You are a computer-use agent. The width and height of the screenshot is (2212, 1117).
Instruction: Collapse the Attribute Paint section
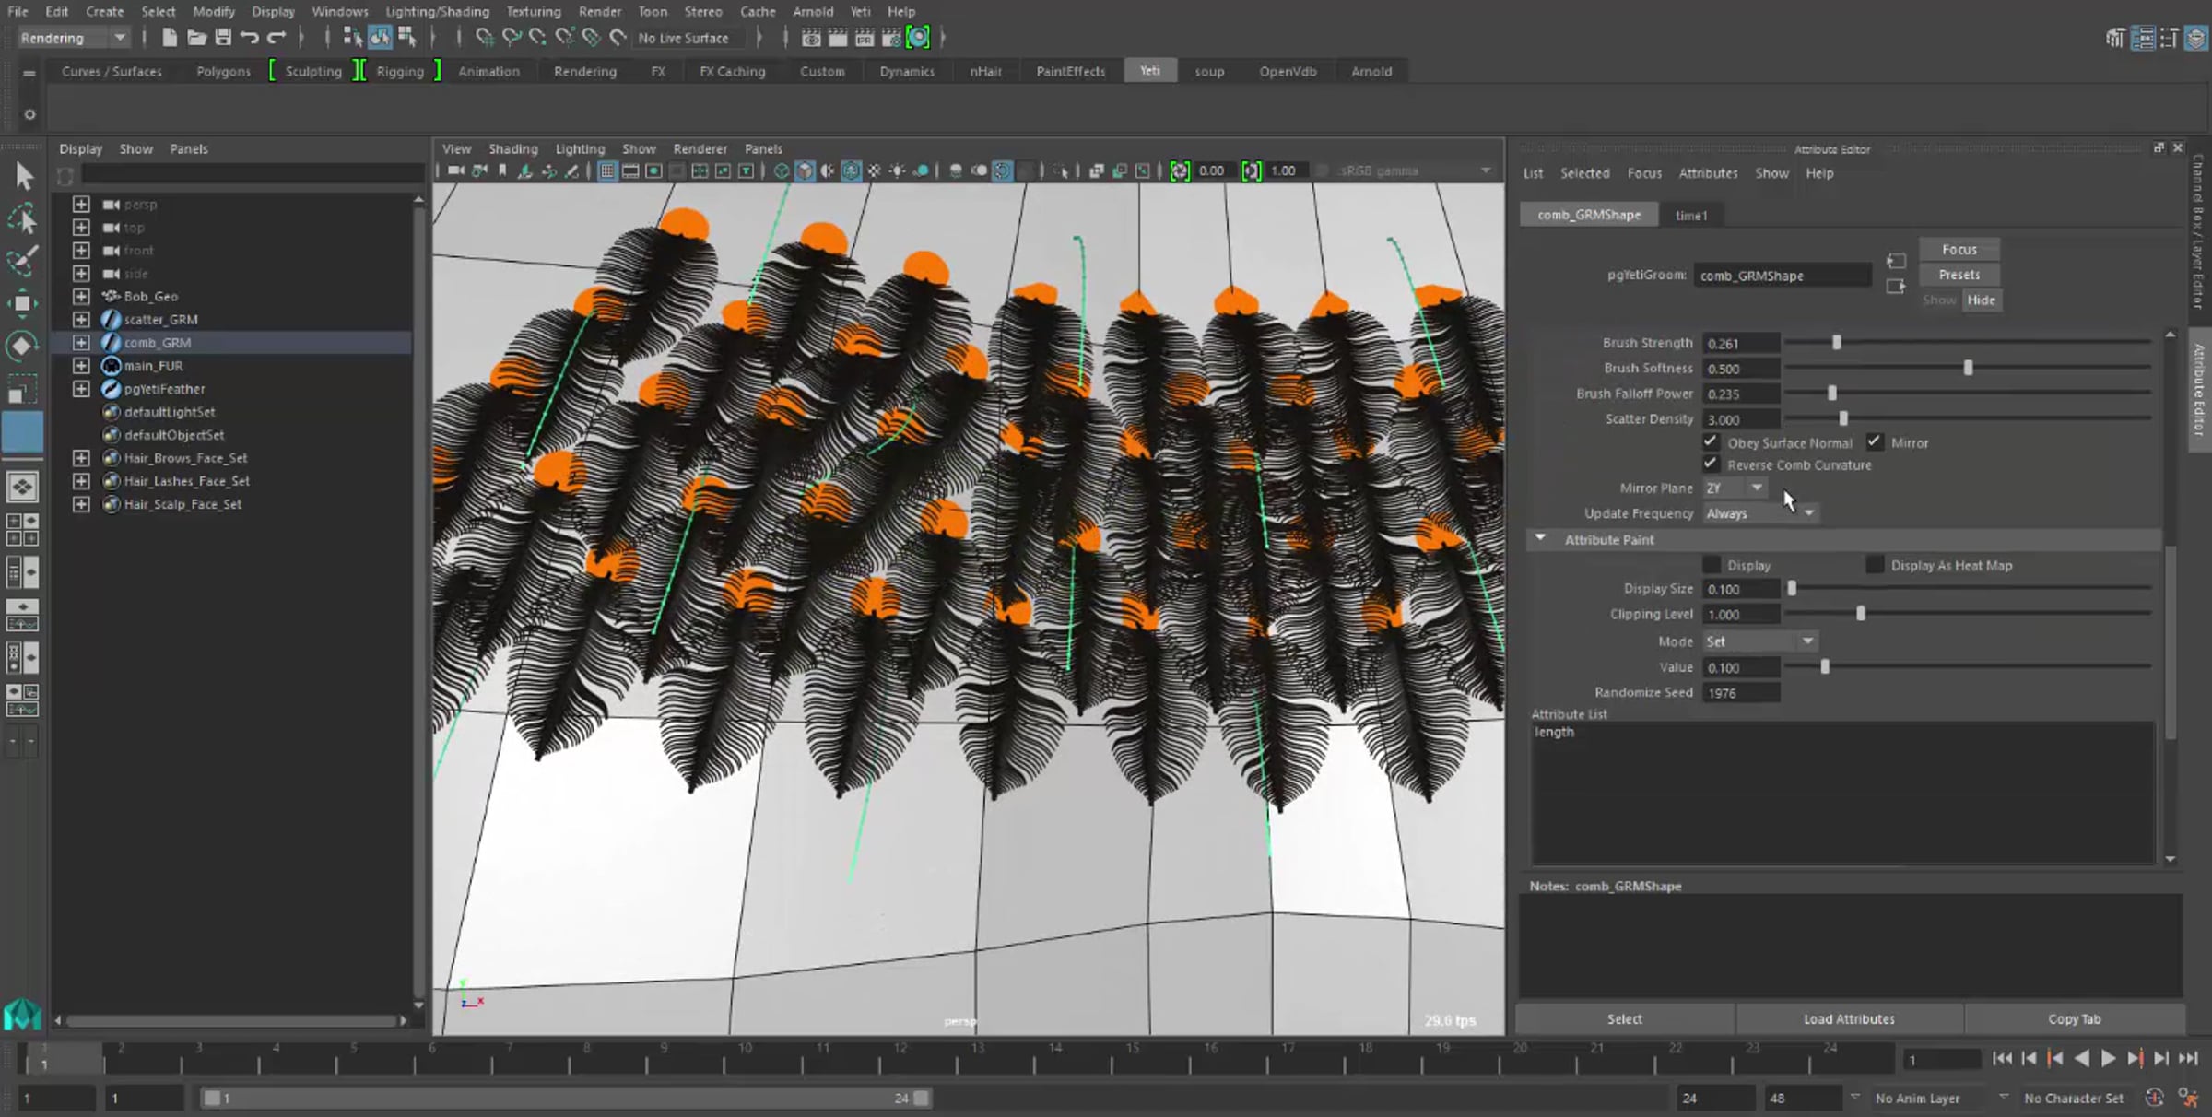point(1540,539)
